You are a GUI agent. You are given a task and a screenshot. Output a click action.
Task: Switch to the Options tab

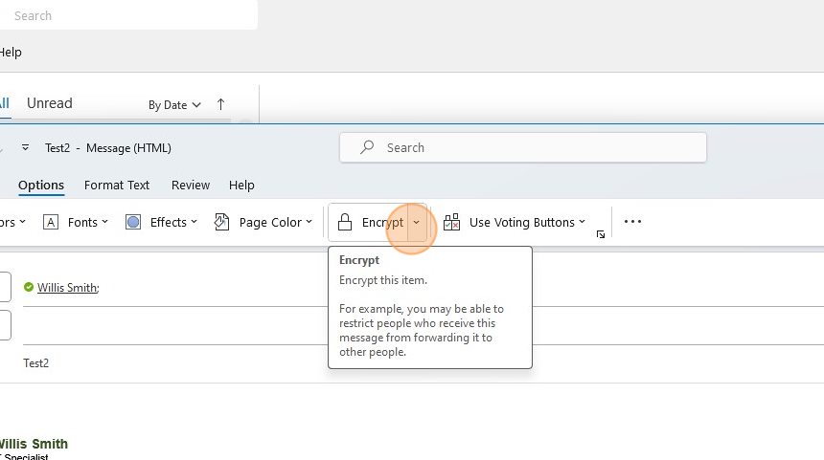[x=41, y=186]
